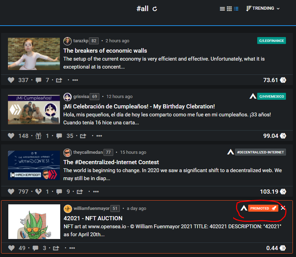Open the 42021 - NFT AUCTION title
This screenshot has height=257, width=296.
[93, 218]
